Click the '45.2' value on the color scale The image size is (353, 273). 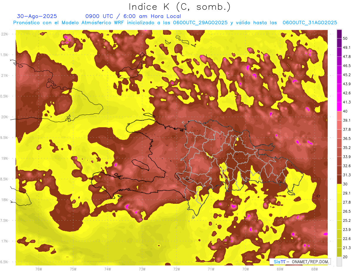pyautogui.click(x=347, y=75)
